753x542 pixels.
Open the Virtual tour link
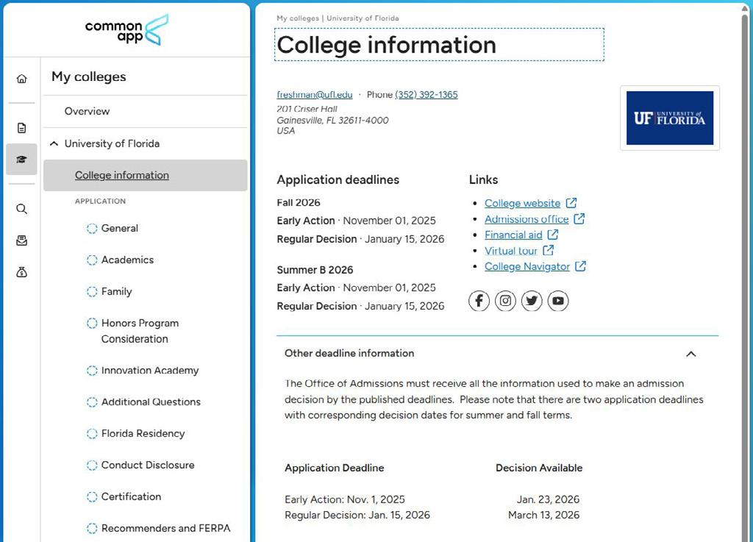510,251
